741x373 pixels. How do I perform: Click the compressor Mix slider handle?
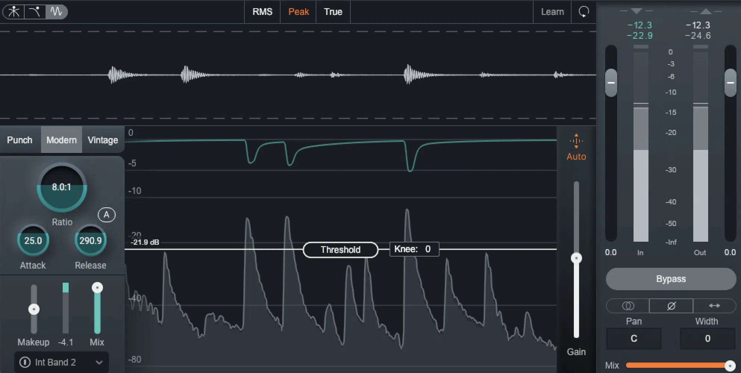pyautogui.click(x=97, y=288)
